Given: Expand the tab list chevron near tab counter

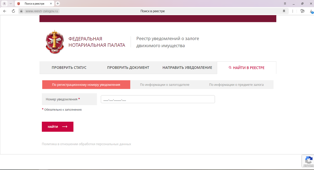Looking at the screenshot, I should click(x=10, y=3).
